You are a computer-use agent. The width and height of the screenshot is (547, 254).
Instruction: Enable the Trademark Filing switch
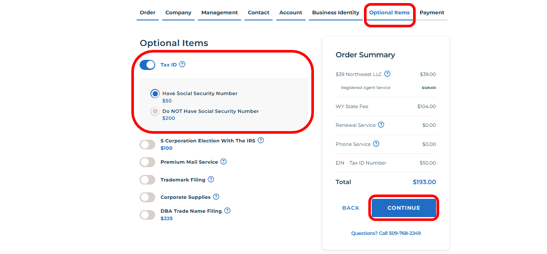[147, 180]
